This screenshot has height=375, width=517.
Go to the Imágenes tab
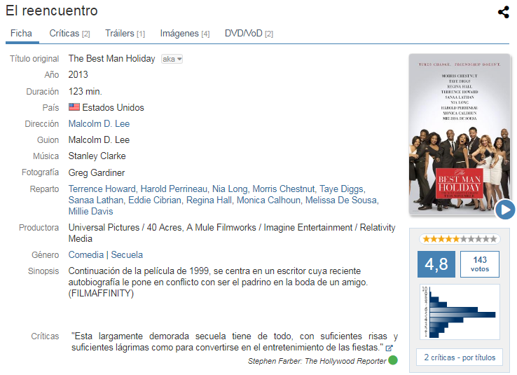coord(185,34)
